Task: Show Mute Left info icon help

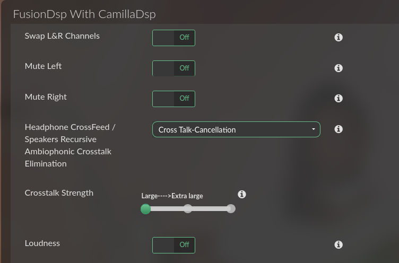Action: (x=339, y=68)
